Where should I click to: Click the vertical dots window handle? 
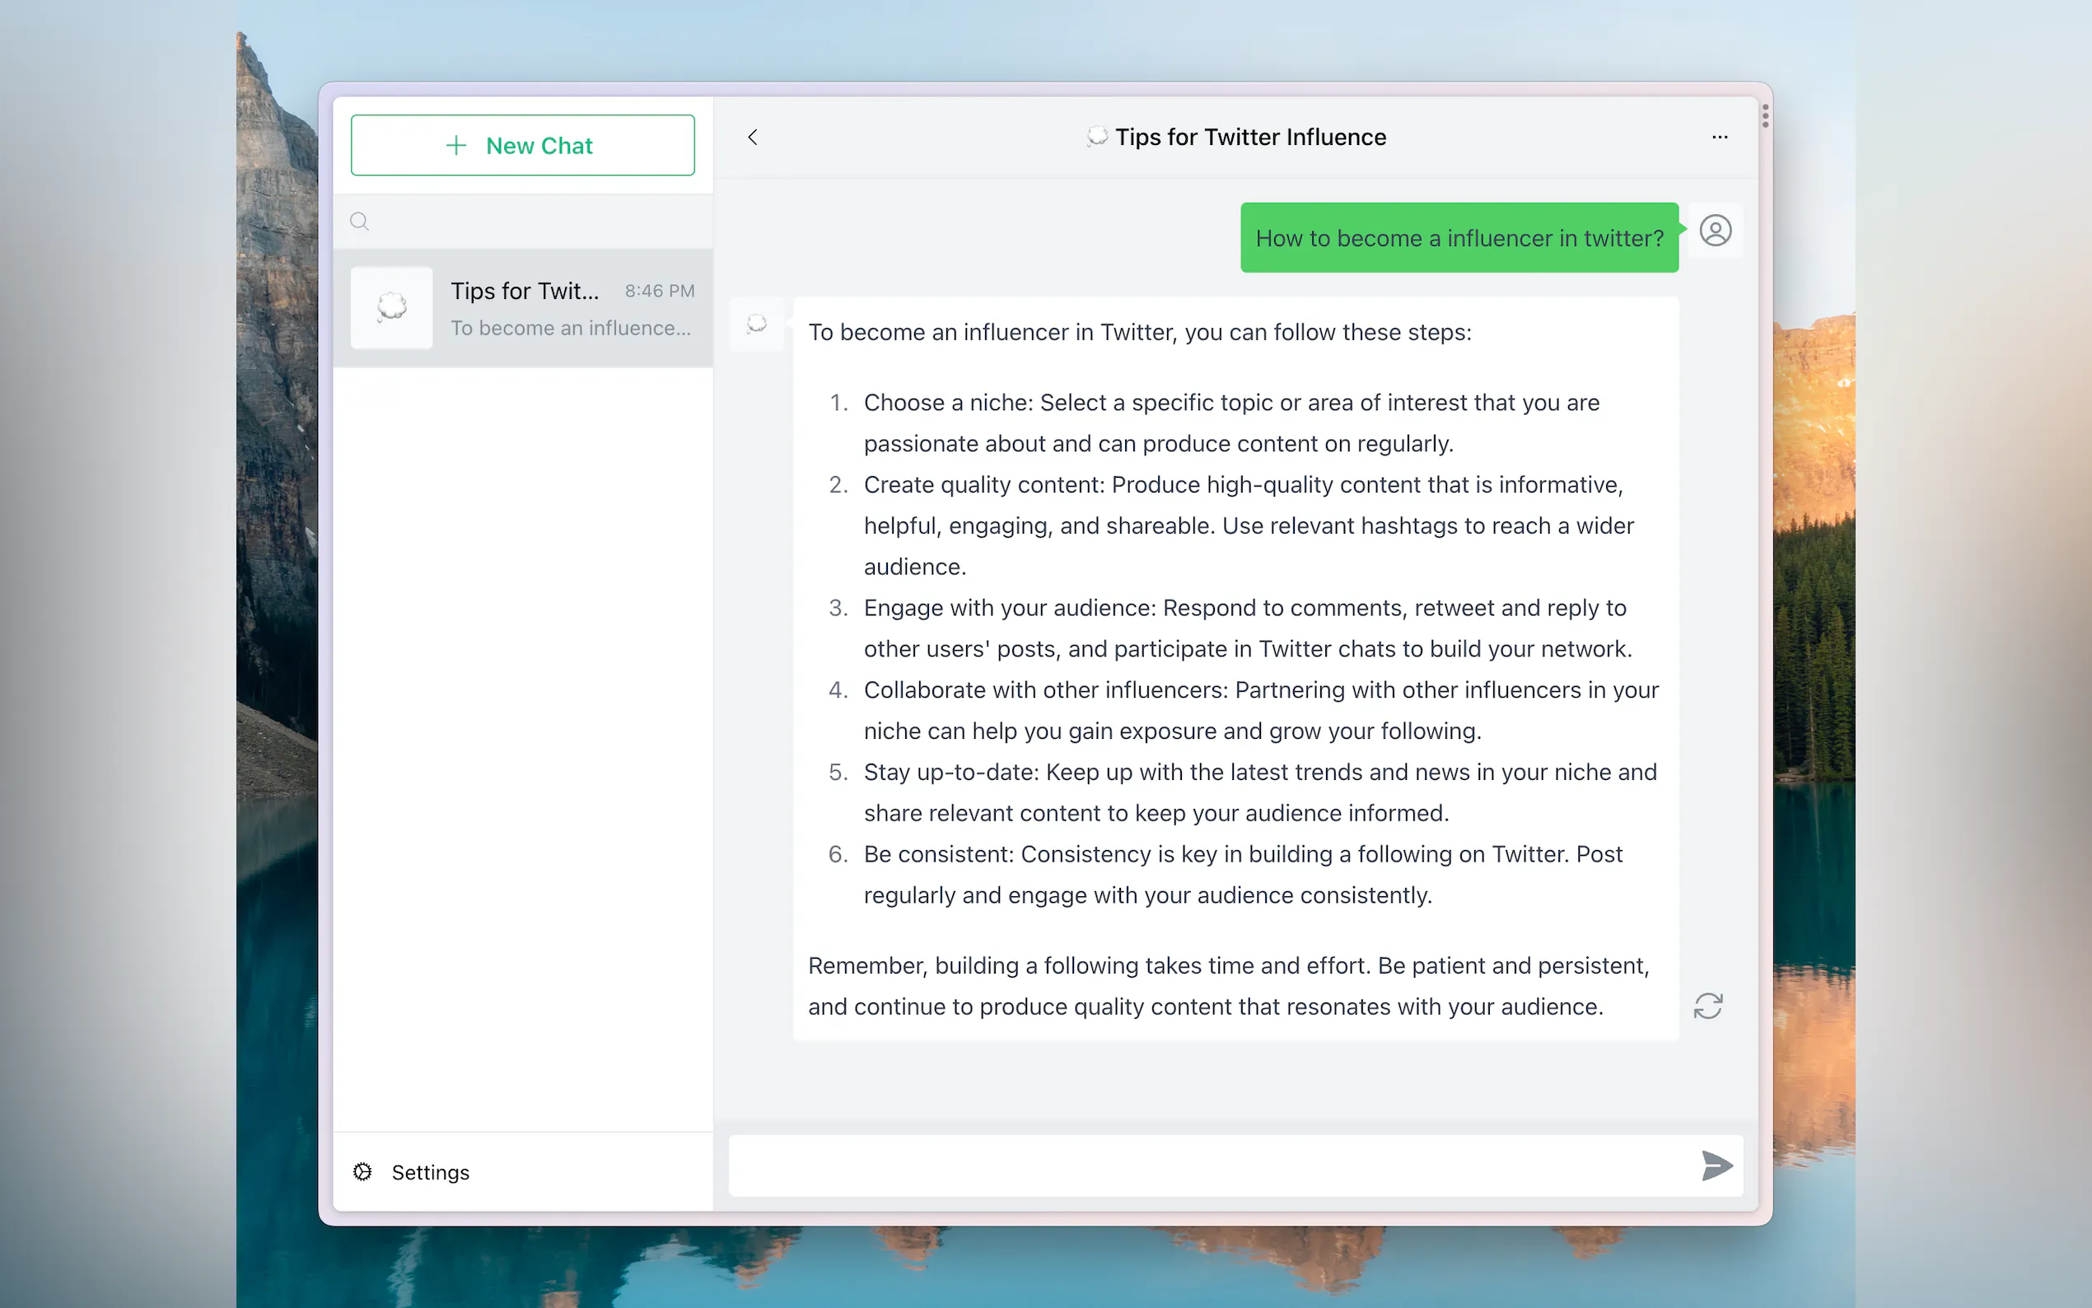tap(1764, 116)
